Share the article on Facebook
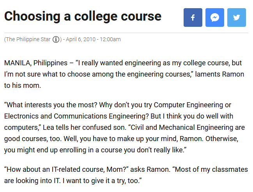Viewport: 253px width, 192px height. click(193, 17)
